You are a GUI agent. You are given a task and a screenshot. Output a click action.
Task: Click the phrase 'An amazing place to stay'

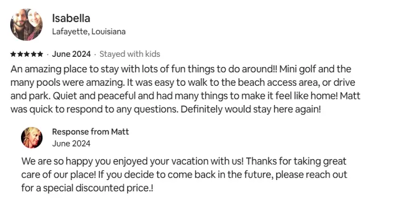[65, 69]
